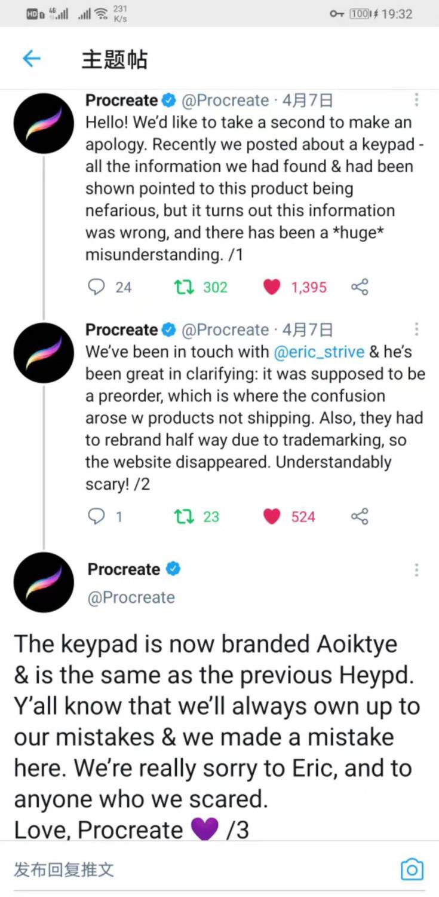Tap Procreate avatar on second tweet
439x897 pixels.
[x=44, y=353]
